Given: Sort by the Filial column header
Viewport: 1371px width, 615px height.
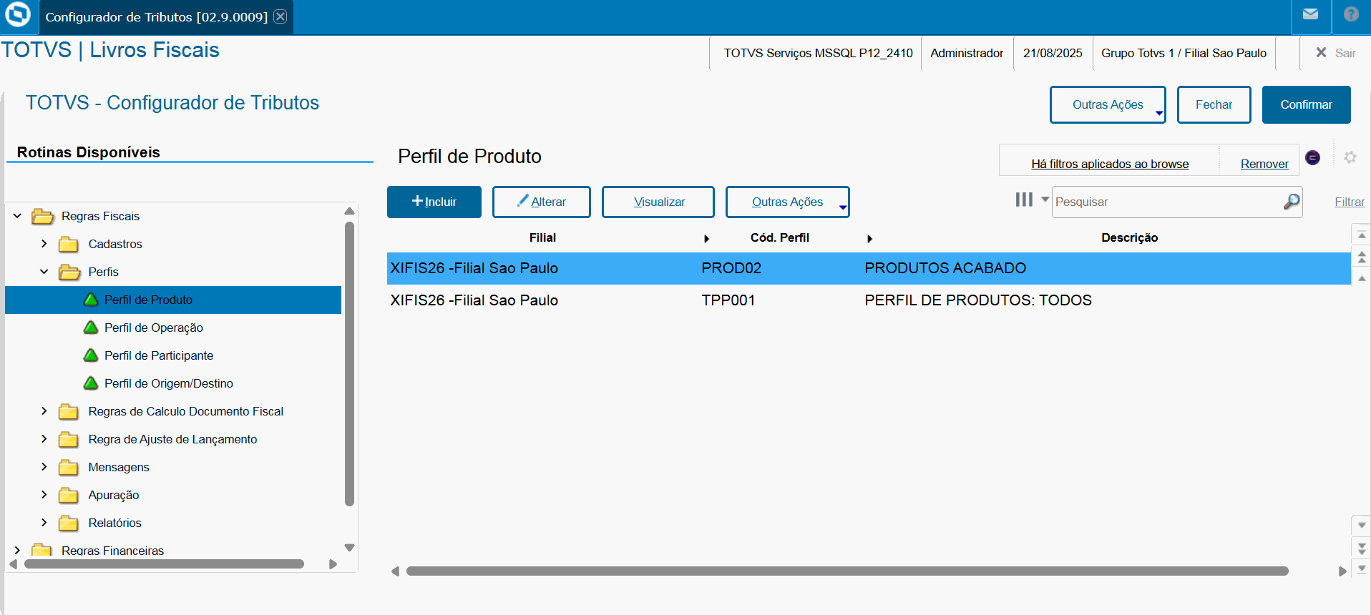Looking at the screenshot, I should [x=542, y=237].
